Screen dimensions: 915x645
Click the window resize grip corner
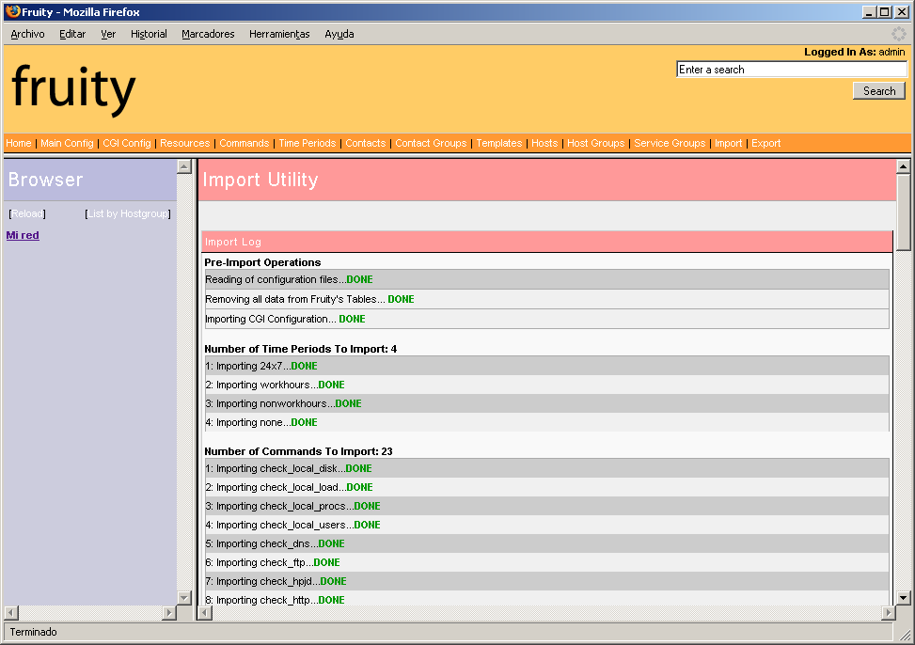(905, 635)
